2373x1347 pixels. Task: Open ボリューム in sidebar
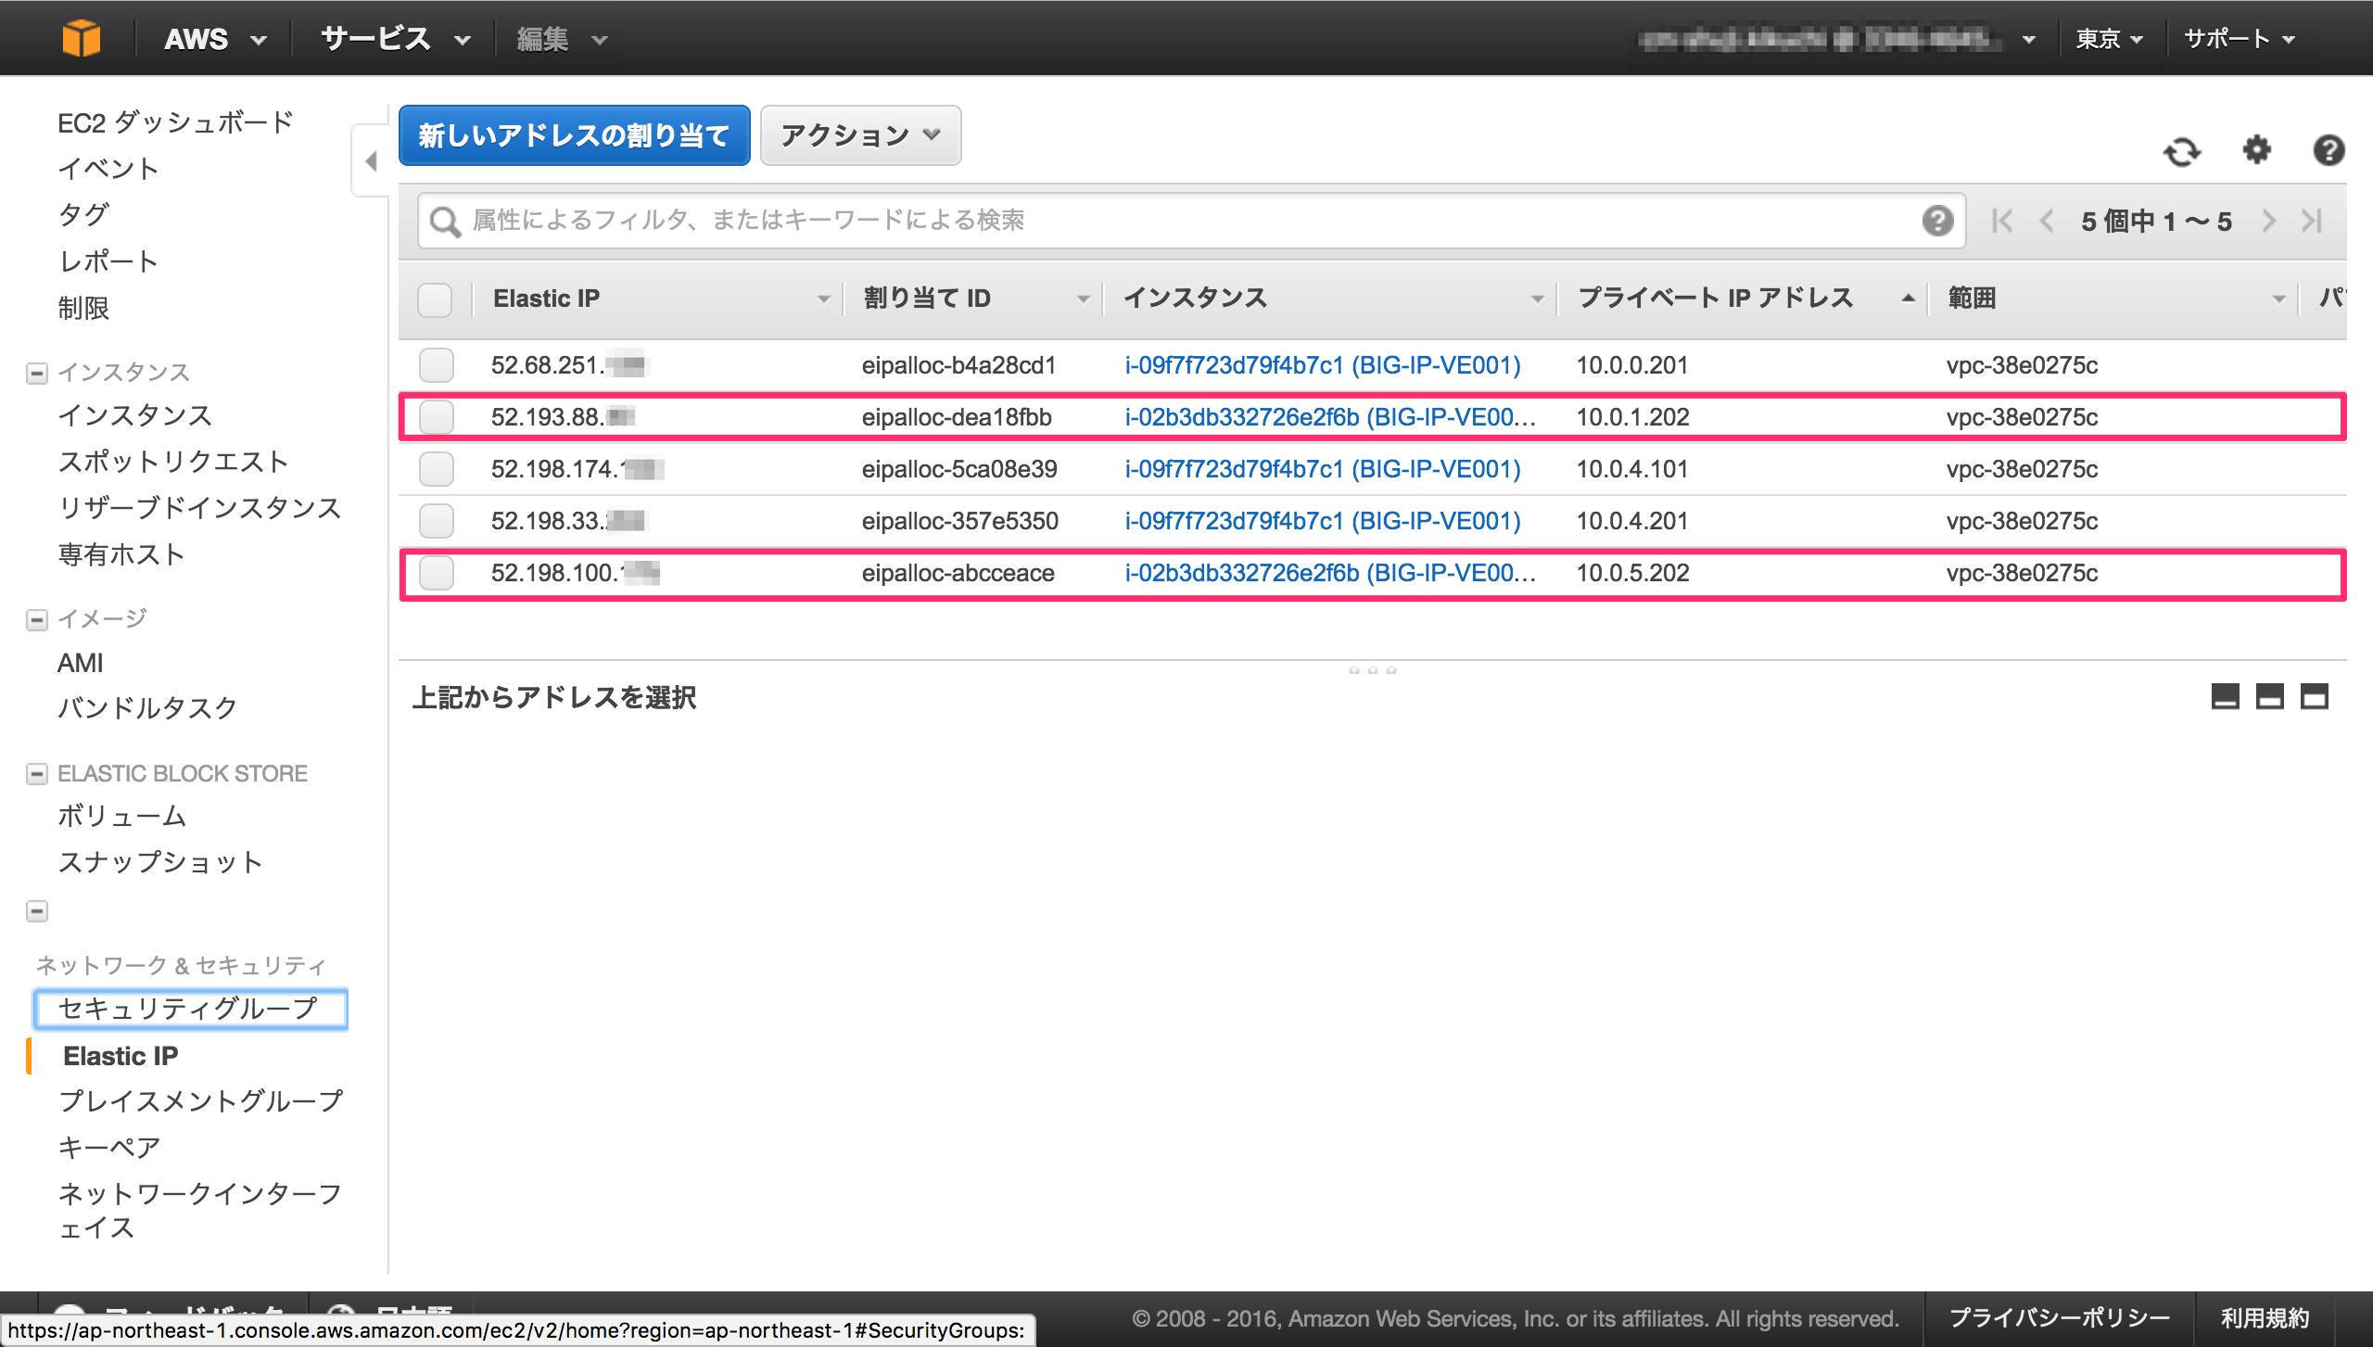[x=121, y=816]
